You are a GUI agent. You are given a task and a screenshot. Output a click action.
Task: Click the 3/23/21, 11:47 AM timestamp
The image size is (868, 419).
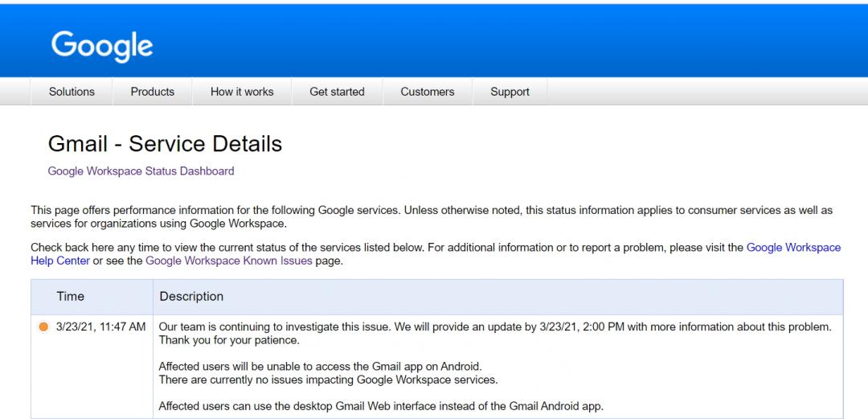[x=101, y=327]
